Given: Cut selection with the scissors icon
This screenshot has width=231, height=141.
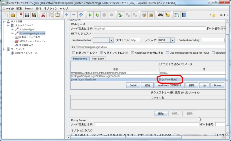Looking at the screenshot, I should (43, 15).
